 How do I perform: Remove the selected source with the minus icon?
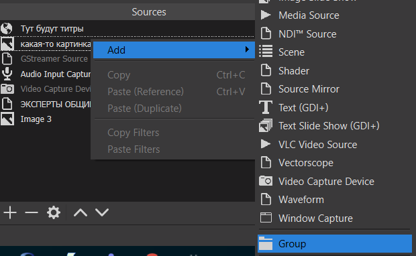click(32, 212)
